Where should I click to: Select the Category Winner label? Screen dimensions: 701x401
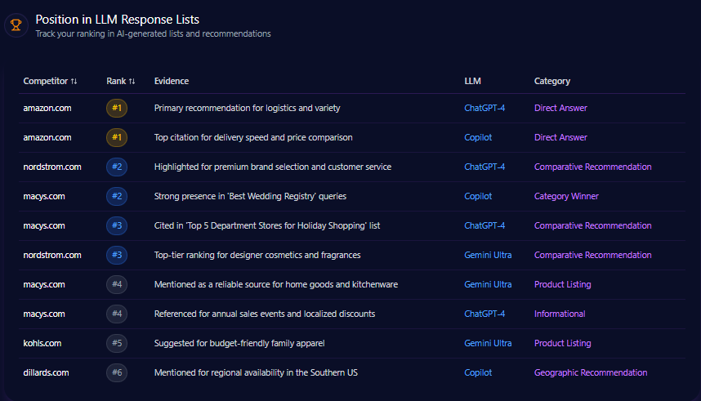pyautogui.click(x=566, y=196)
